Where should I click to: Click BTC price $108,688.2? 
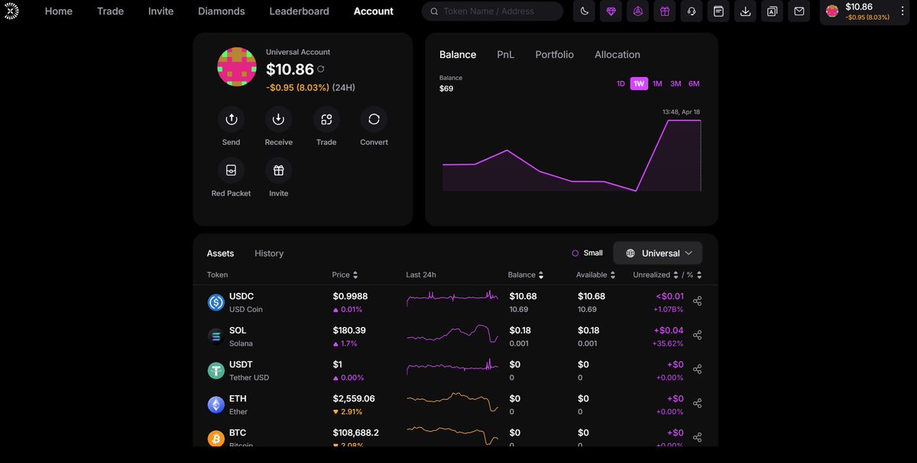(355, 432)
